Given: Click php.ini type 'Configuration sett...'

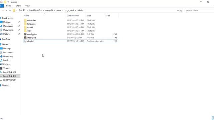Looking at the screenshot, I should click(95, 41).
